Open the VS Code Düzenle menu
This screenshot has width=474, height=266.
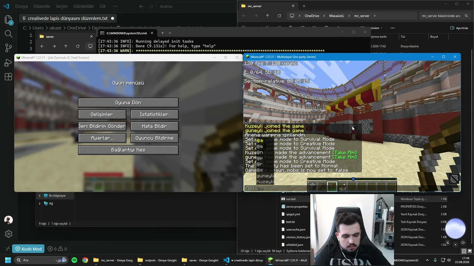(x=41, y=6)
